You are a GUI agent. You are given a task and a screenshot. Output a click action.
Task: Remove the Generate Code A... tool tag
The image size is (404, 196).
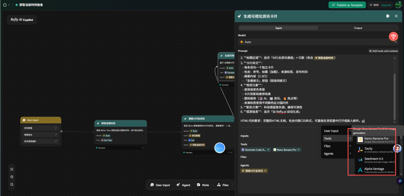pyautogui.click(x=268, y=150)
